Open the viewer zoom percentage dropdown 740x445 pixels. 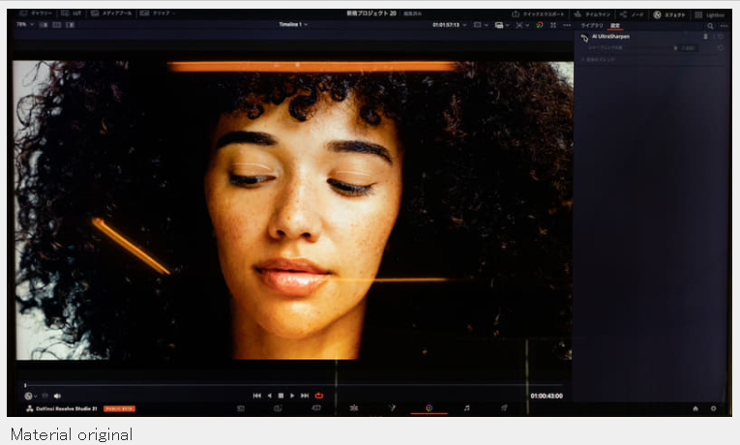[x=24, y=24]
